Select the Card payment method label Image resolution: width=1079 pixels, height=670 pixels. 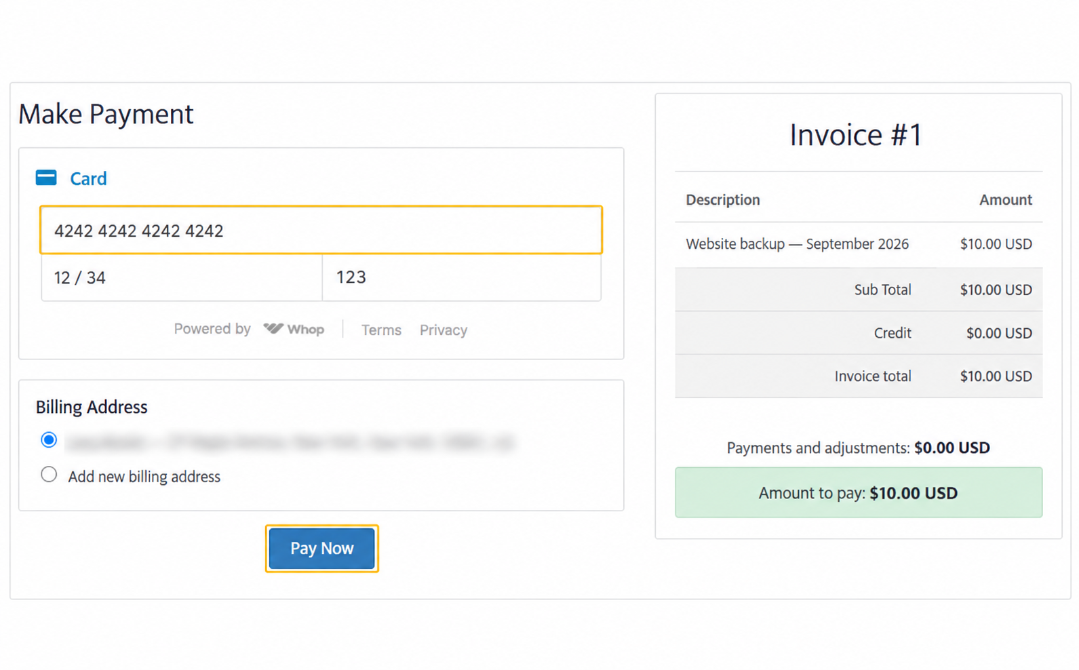(88, 178)
